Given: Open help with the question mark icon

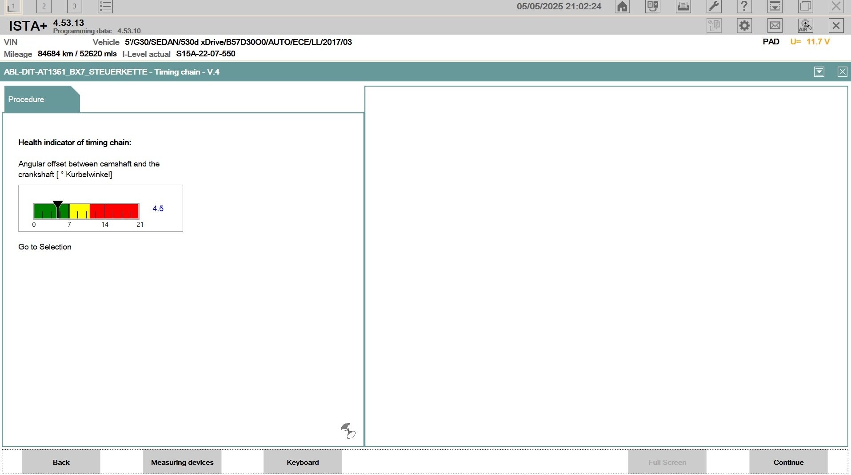Looking at the screenshot, I should click(744, 7).
